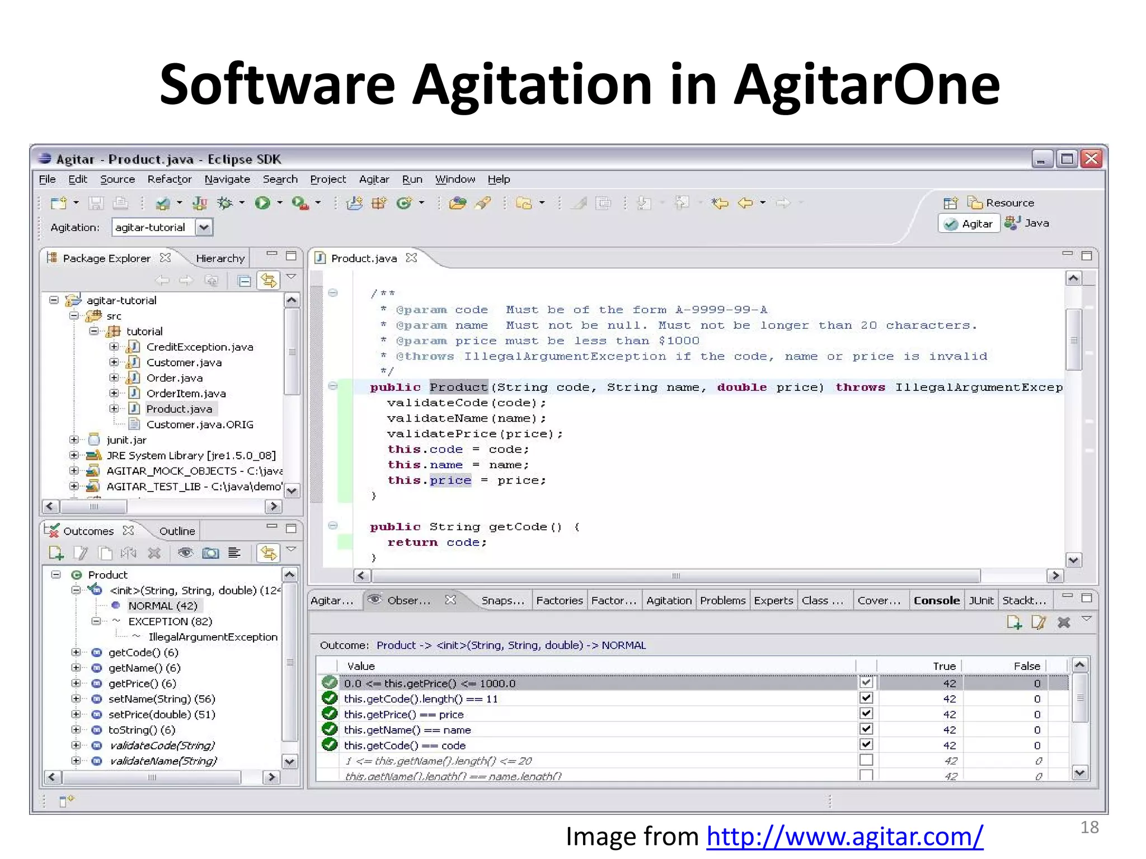The width and height of the screenshot is (1146, 859).
Task: Enable checkbox for 'this.getName().length() == name.length()'
Action: click(x=866, y=775)
